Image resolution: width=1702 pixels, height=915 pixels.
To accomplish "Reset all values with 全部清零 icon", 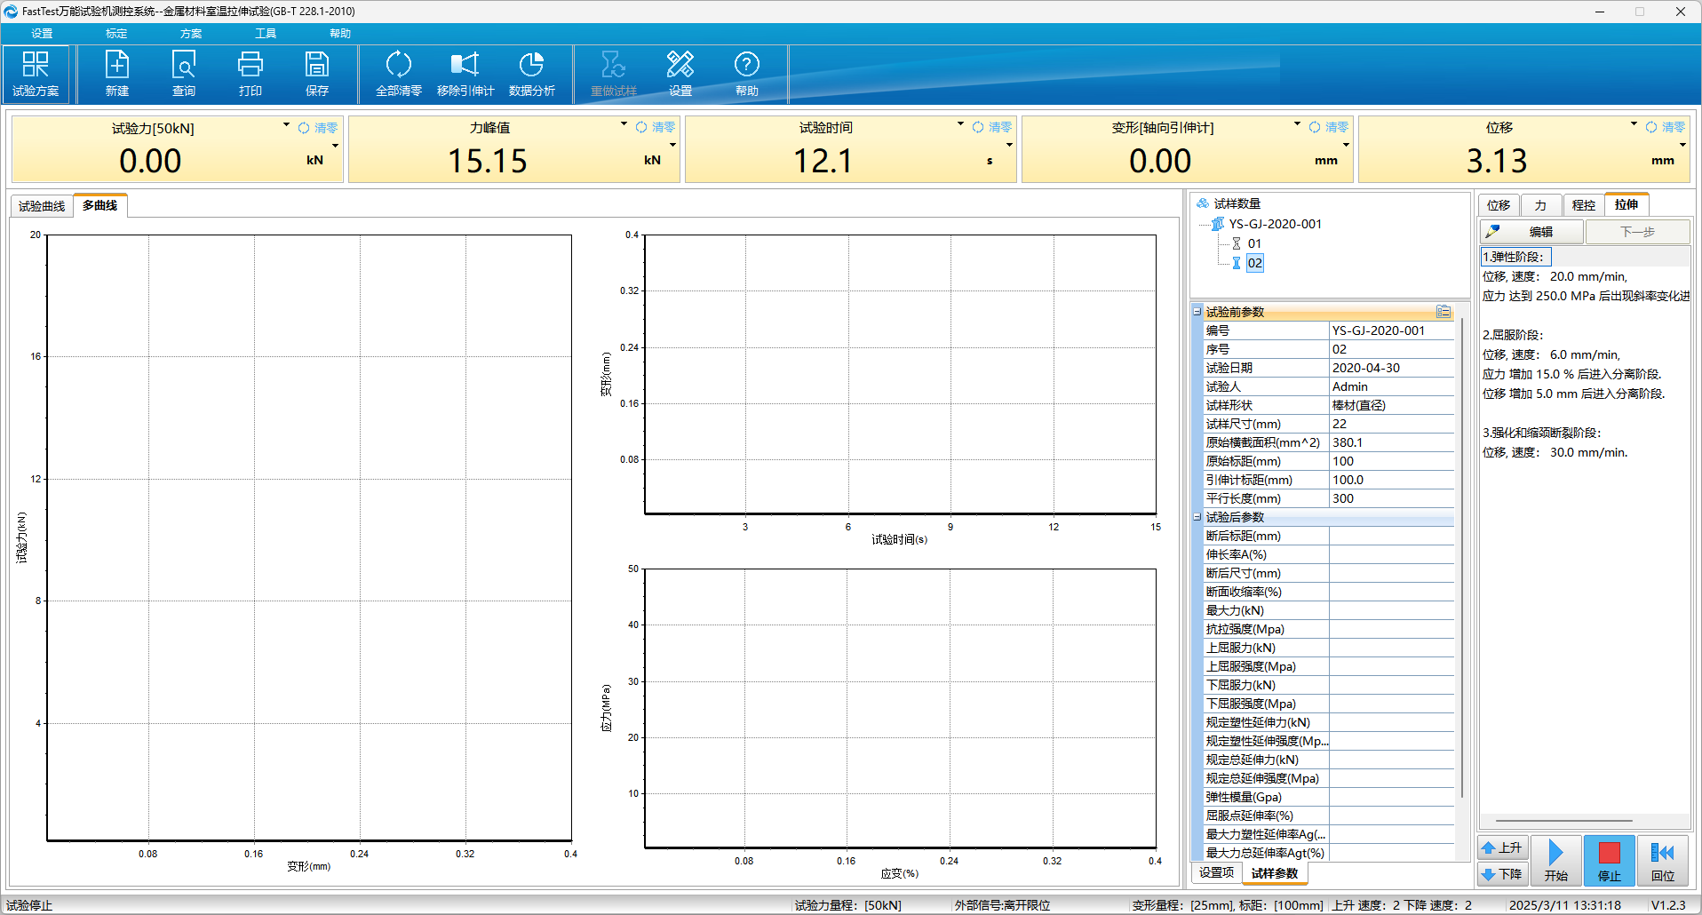I will tap(398, 74).
